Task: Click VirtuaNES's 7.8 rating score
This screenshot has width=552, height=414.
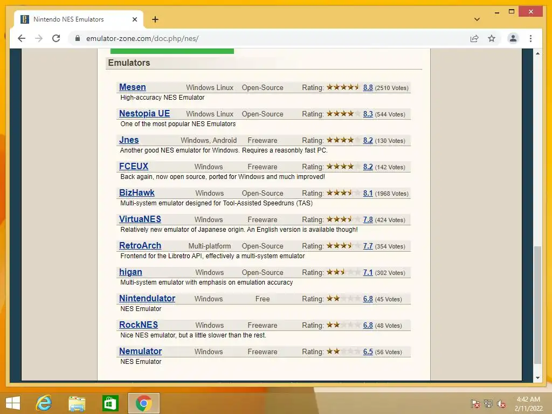Action: (368, 219)
